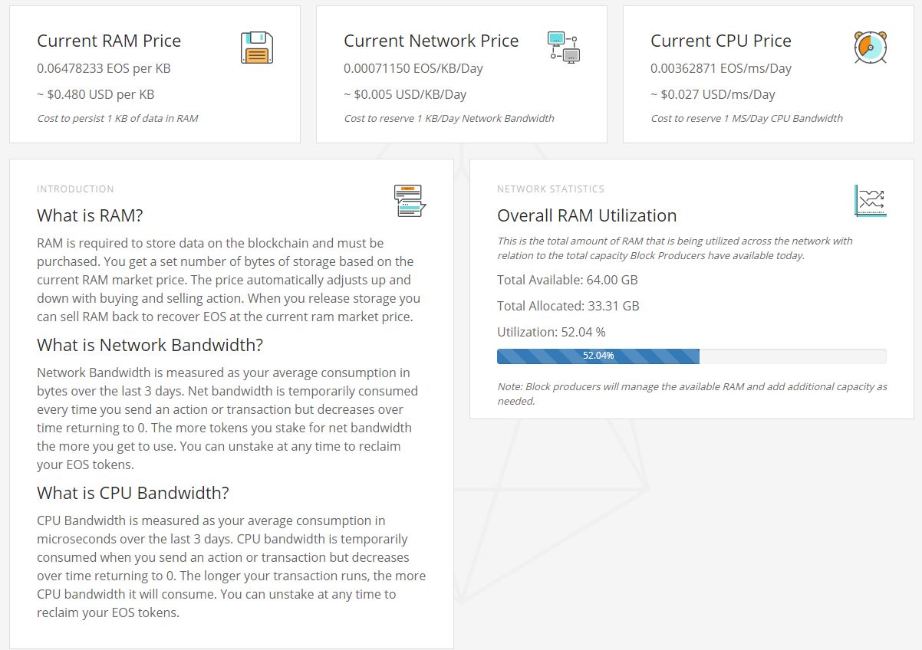
Task: Select the Current RAM Price heading
Action: point(109,41)
